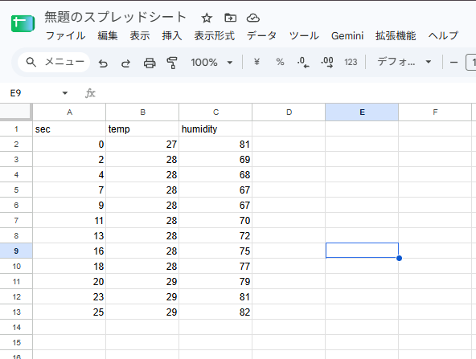Viewport: 476px width, 359px height.
Task: Select the temp cell with value 27
Action: click(142, 144)
